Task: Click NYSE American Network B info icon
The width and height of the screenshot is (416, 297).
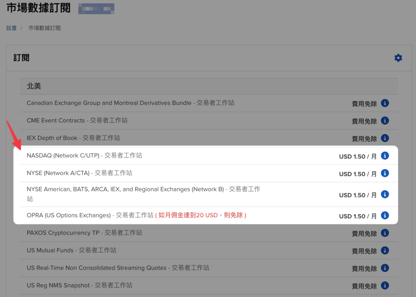Action: (384, 195)
